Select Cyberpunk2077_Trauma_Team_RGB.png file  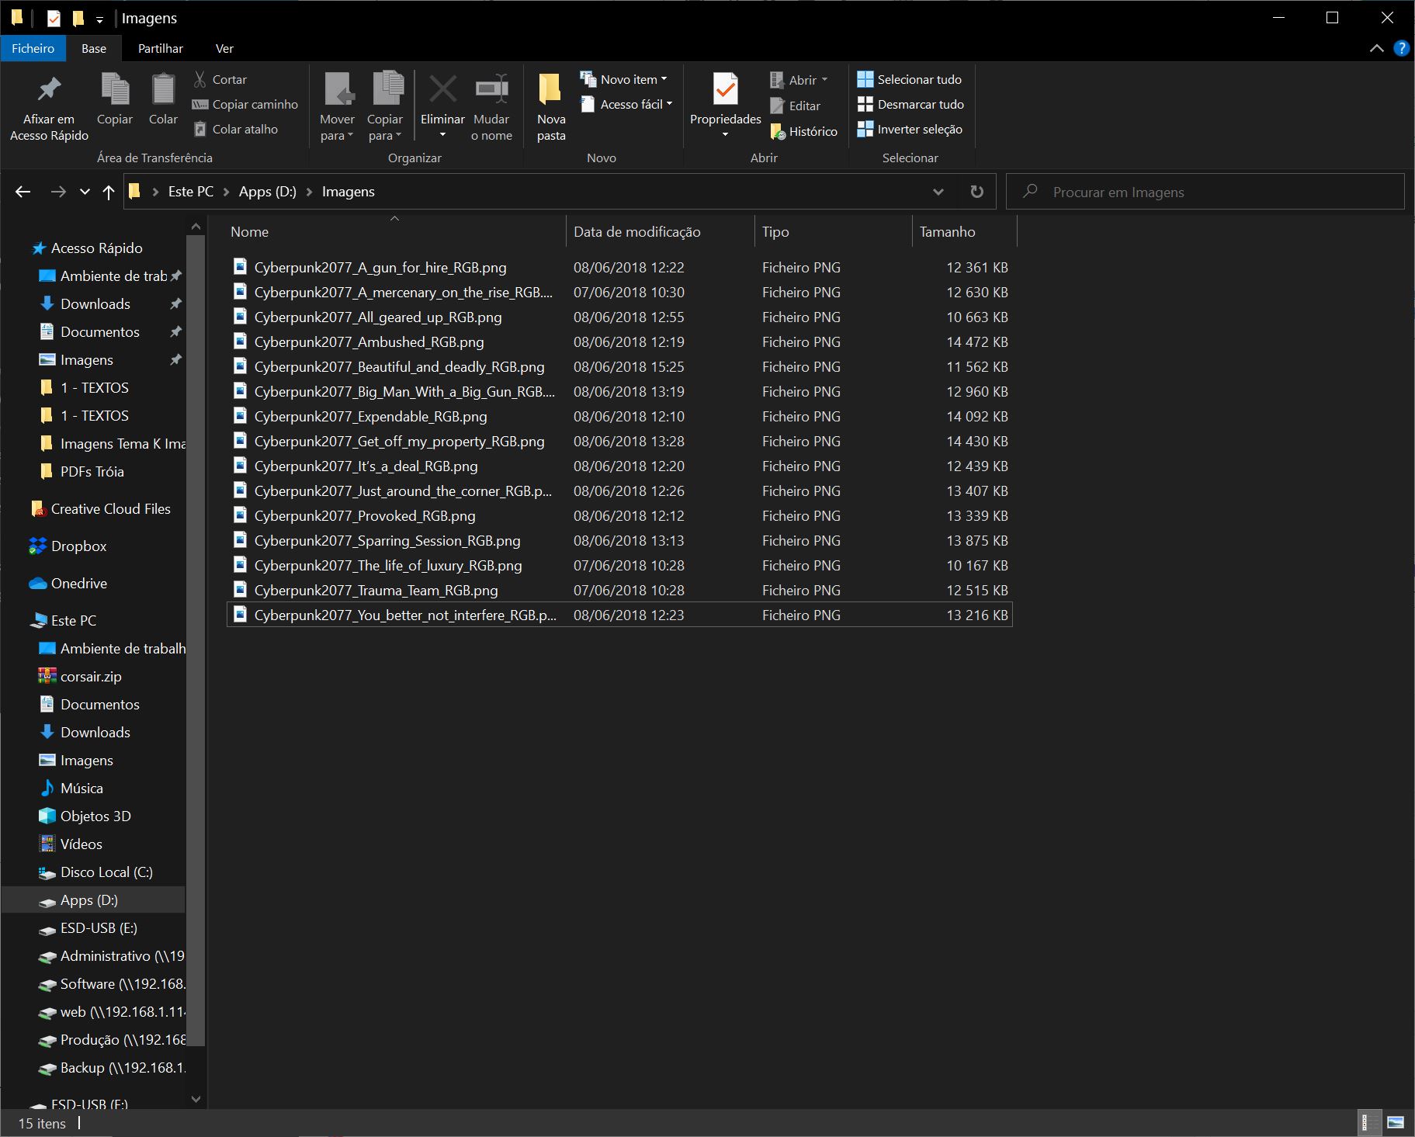point(619,590)
